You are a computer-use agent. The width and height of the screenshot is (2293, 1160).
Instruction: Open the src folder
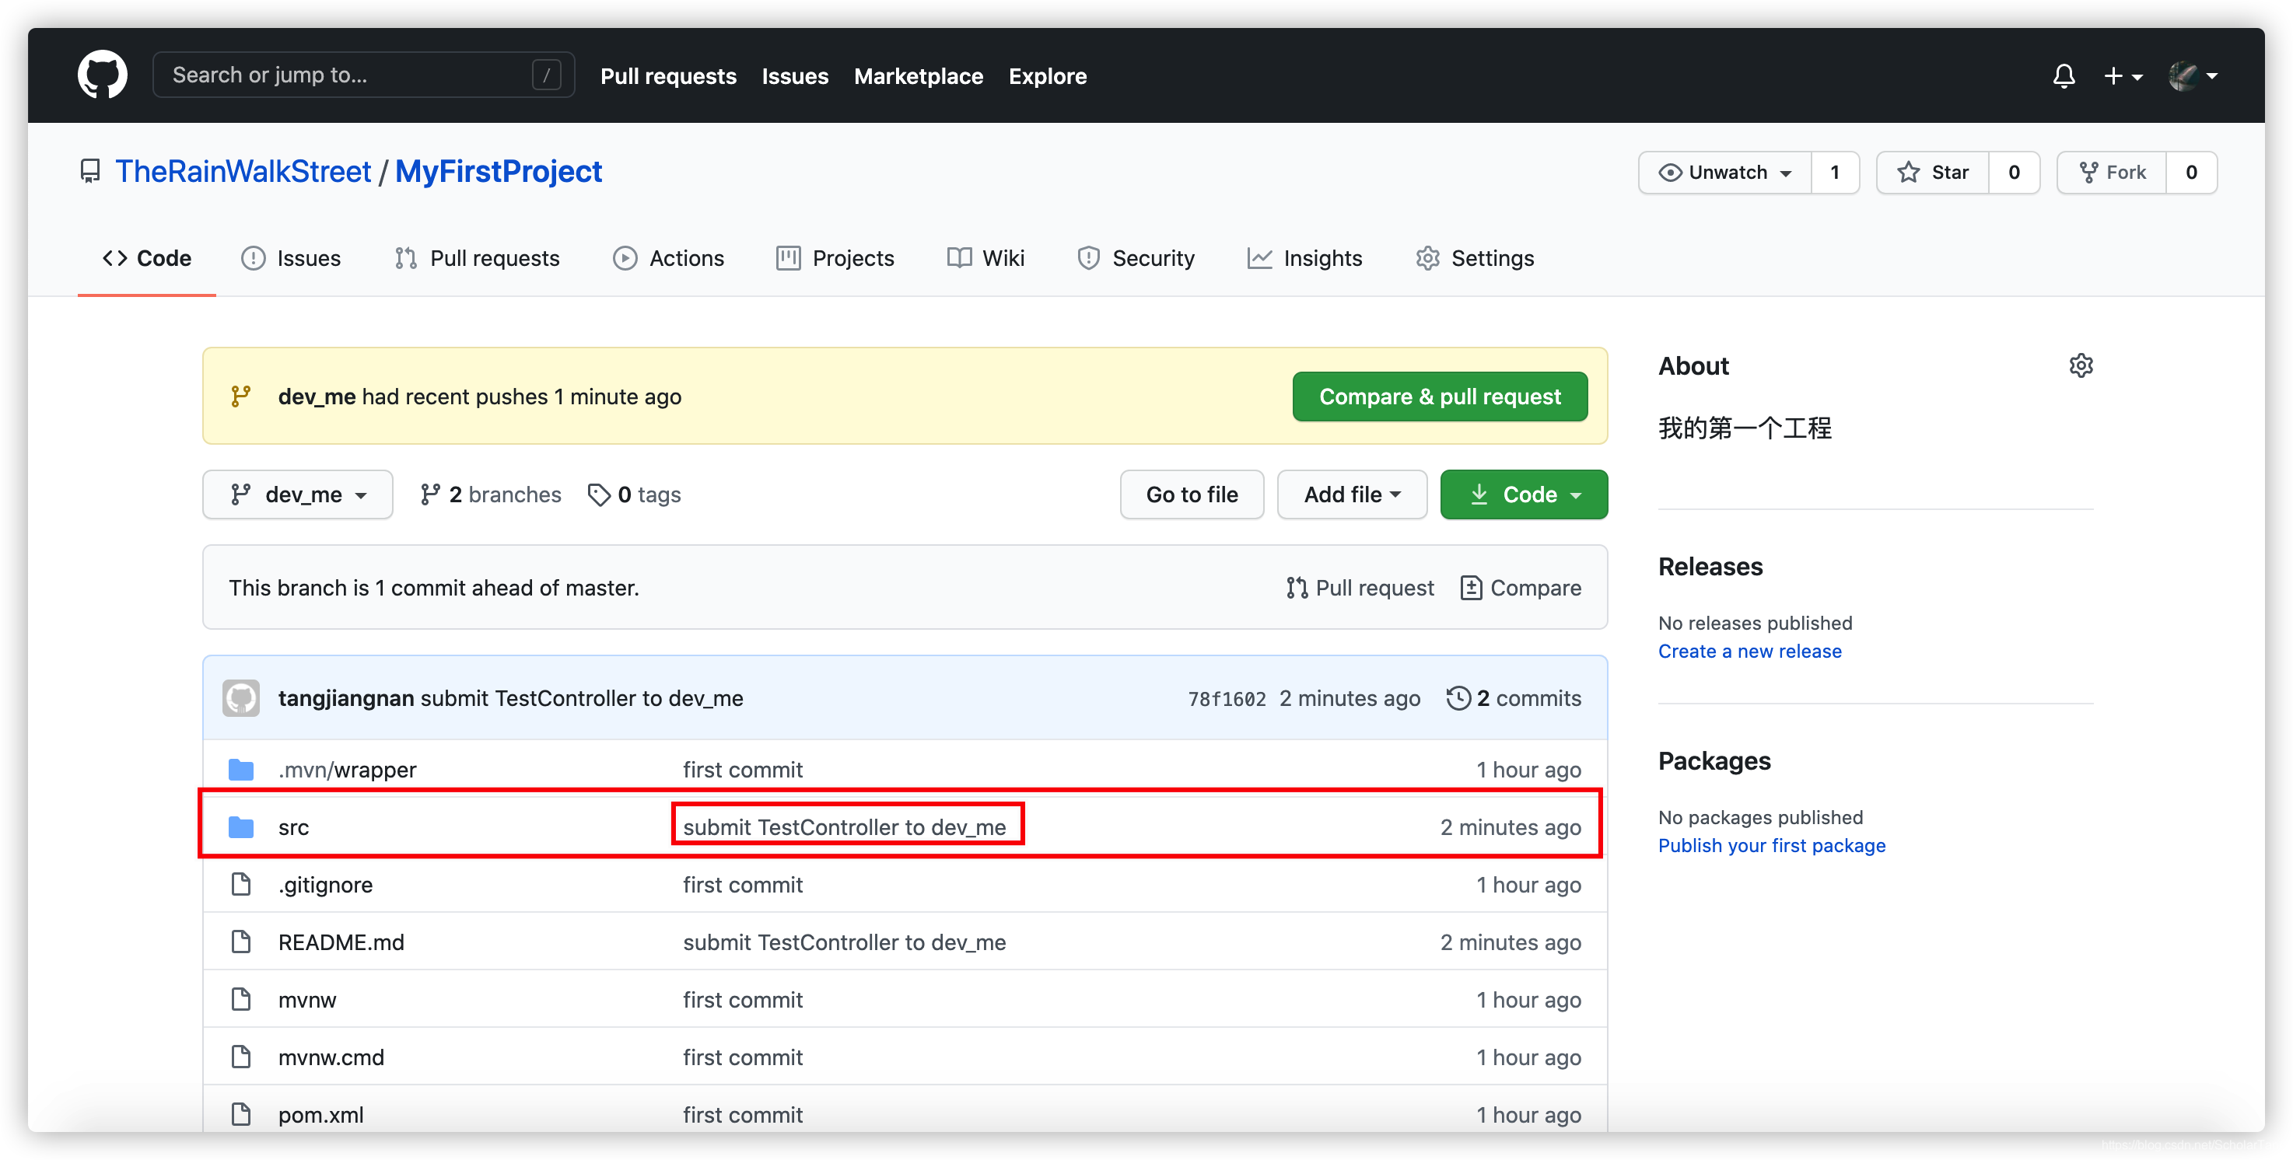(x=294, y=827)
